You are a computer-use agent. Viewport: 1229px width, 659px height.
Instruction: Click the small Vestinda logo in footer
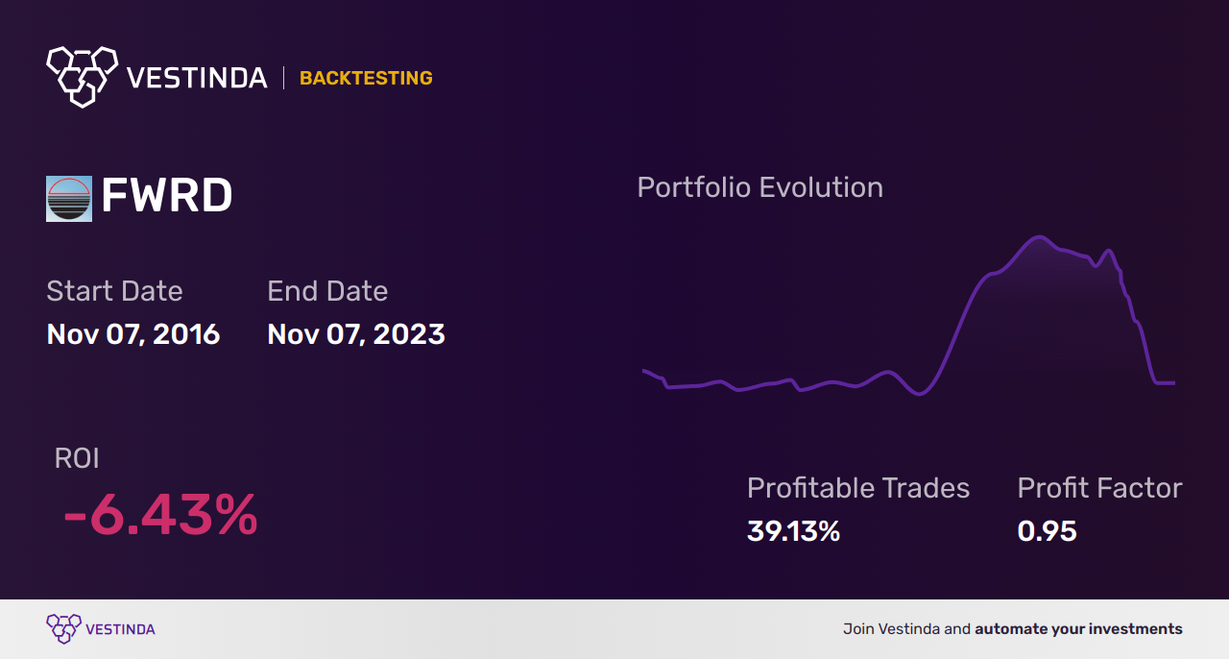coord(63,628)
